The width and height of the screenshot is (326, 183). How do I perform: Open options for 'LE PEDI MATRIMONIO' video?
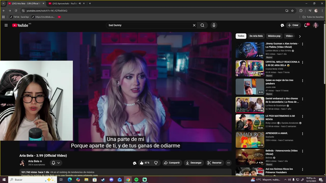pos(302,116)
